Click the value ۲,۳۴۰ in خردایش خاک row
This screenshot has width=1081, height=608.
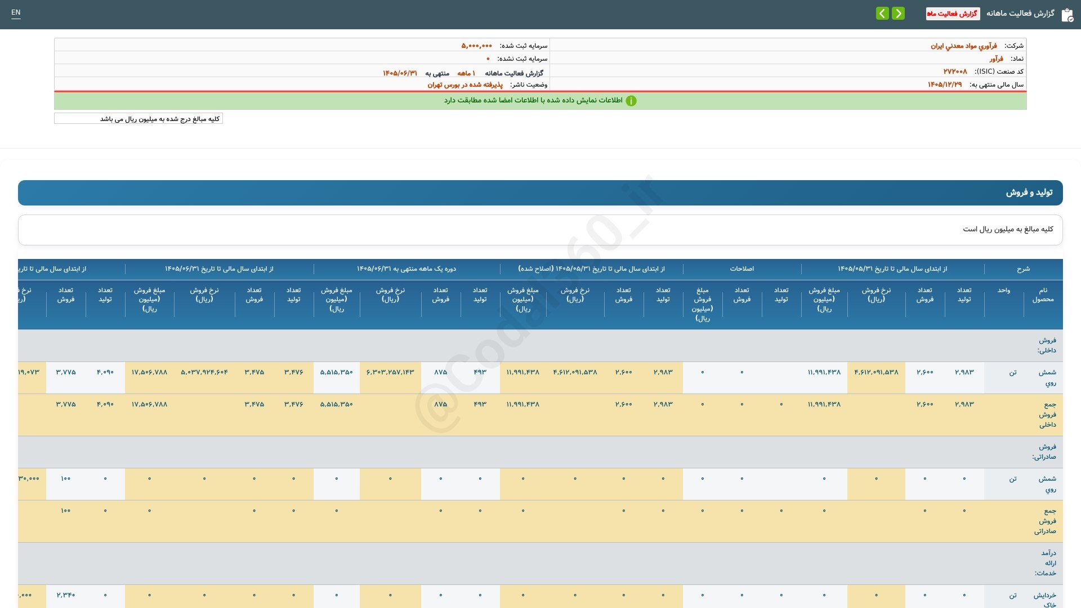tap(66, 594)
